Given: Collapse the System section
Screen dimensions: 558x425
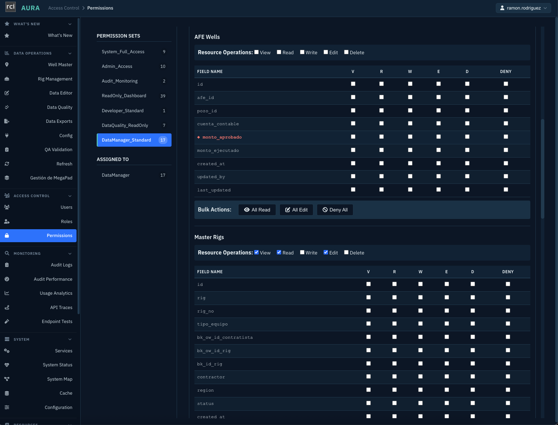Looking at the screenshot, I should [x=70, y=339].
